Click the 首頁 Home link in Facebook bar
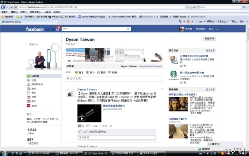The width and height of the screenshot is (249, 156). [x=211, y=29]
